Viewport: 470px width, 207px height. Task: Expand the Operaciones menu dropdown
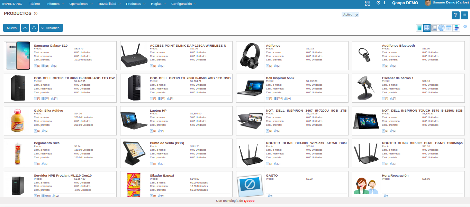[x=81, y=3]
